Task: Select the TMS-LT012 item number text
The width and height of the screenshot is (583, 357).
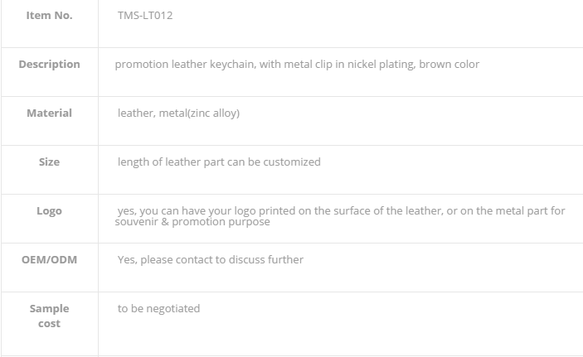Action: click(x=145, y=15)
